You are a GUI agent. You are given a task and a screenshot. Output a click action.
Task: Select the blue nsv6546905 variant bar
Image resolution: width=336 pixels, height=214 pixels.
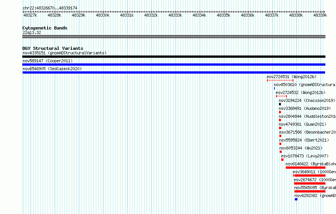pyautogui.click(x=174, y=72)
